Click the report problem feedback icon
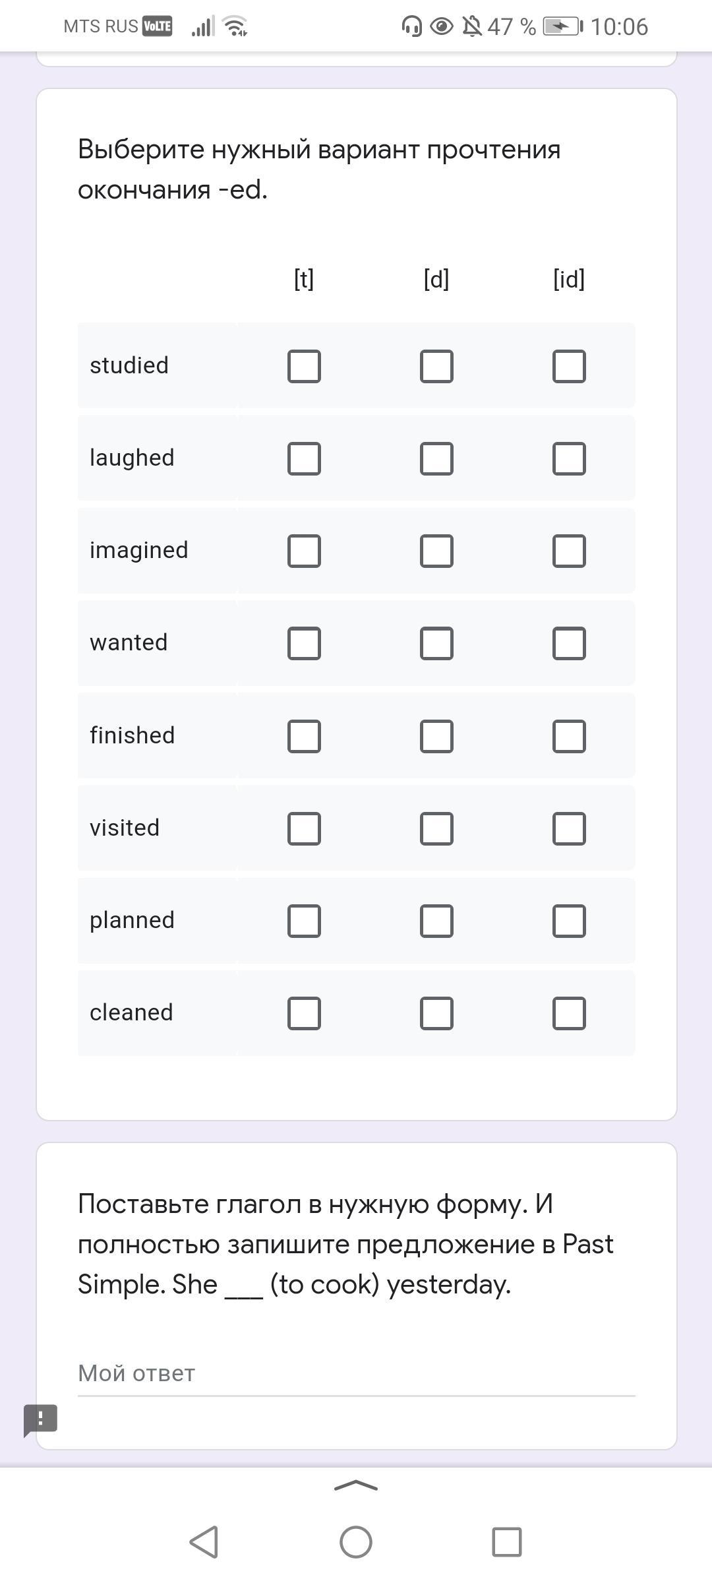 [x=40, y=1419]
